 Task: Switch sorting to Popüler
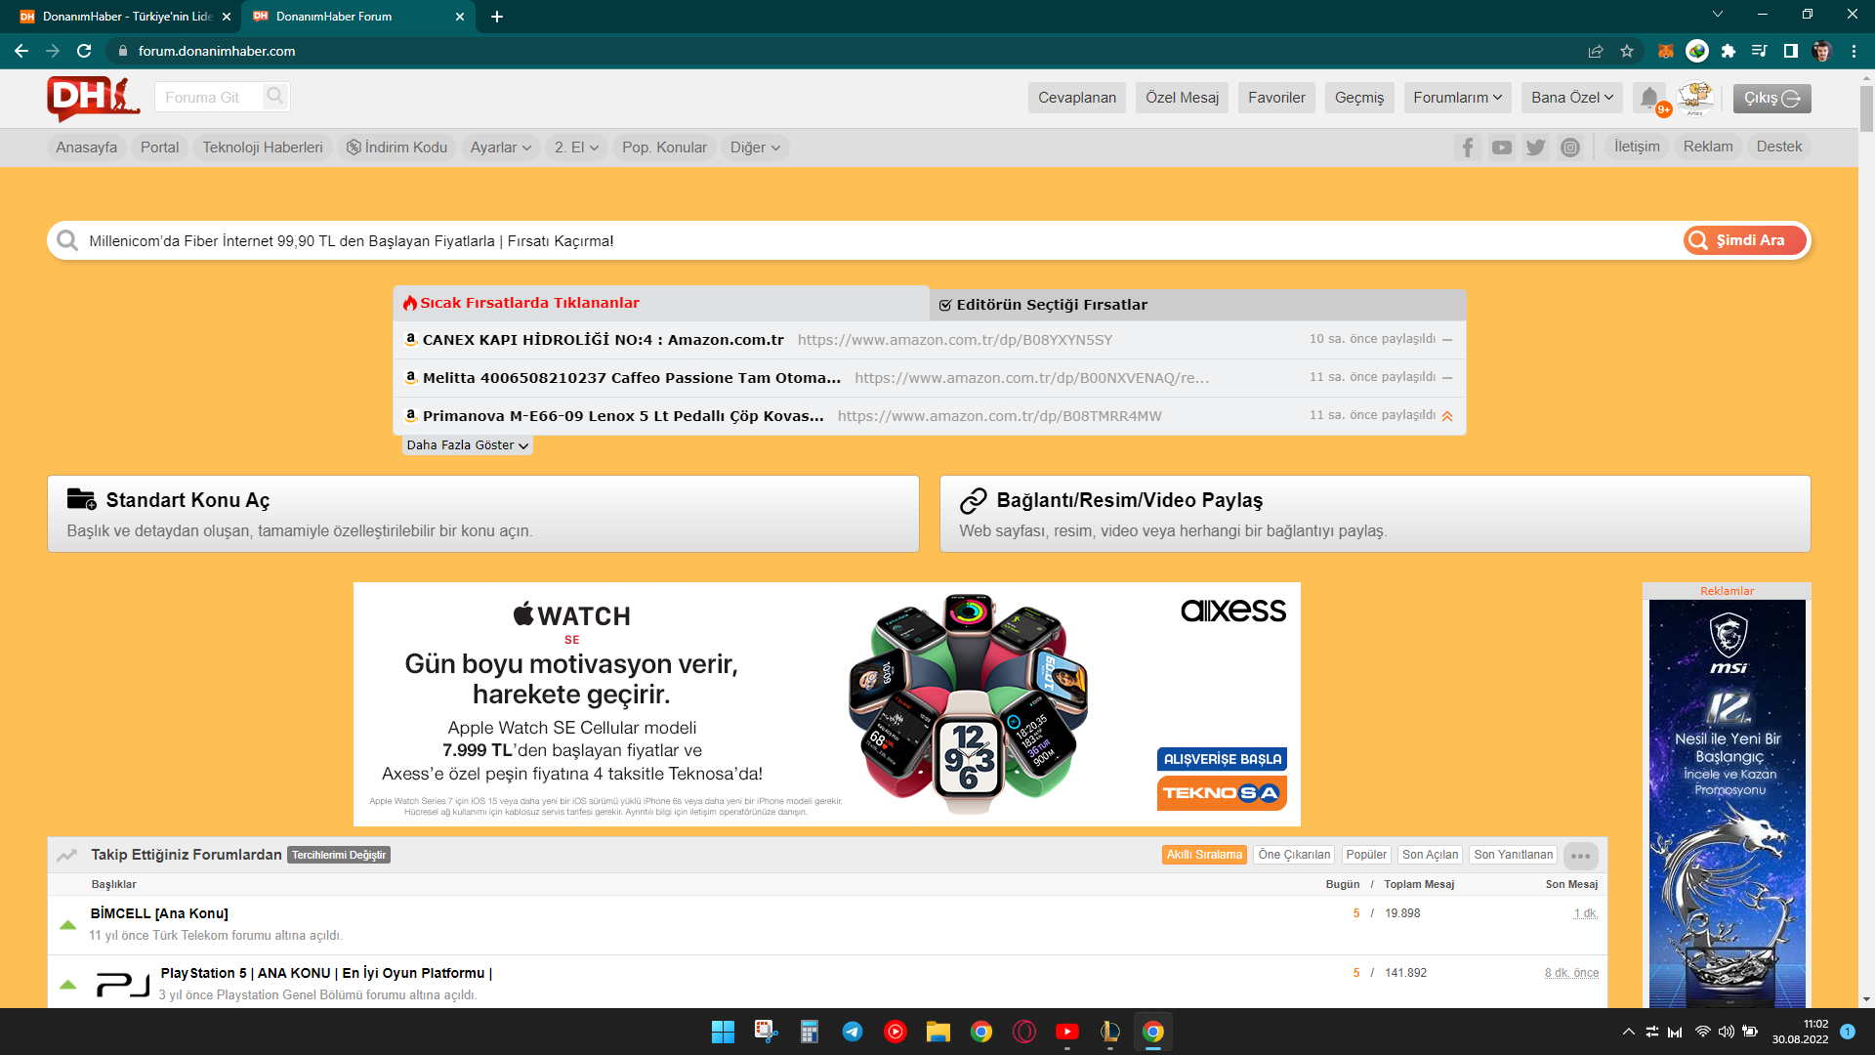click(x=1365, y=855)
